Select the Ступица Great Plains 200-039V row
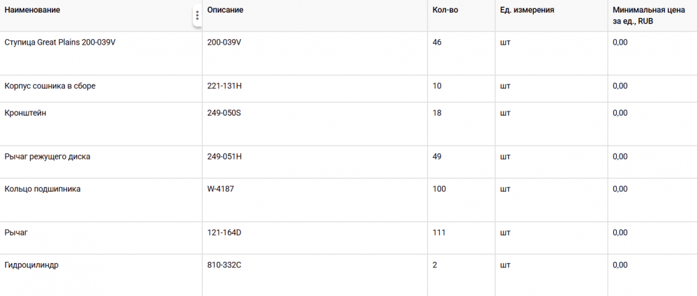This screenshot has width=697, height=296. [60, 42]
